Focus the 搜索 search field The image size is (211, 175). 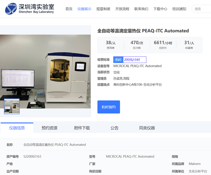point(201,9)
